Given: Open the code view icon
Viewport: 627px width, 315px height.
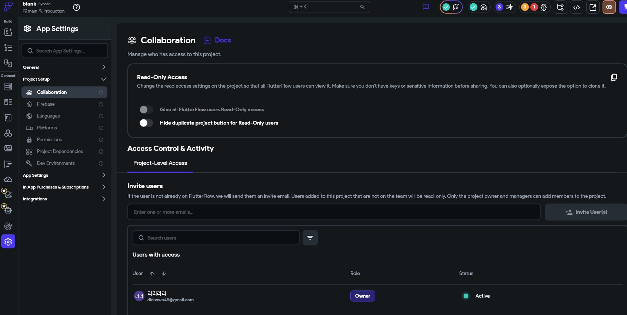Looking at the screenshot, I should tap(577, 7).
